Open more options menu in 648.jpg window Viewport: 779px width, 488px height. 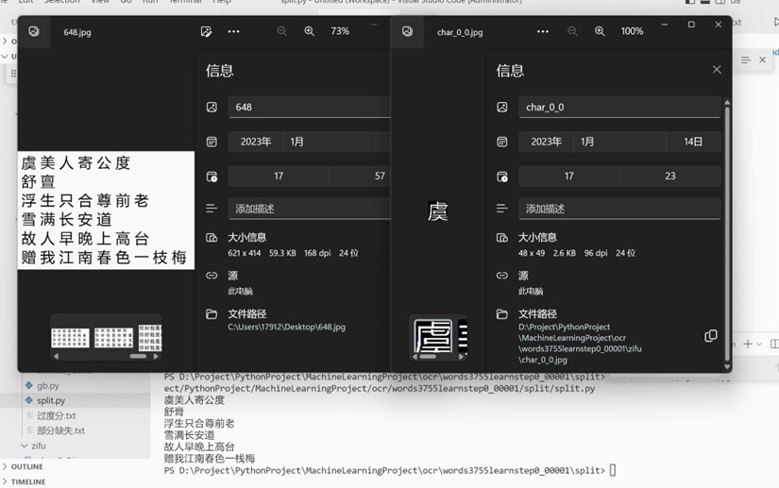coord(233,31)
